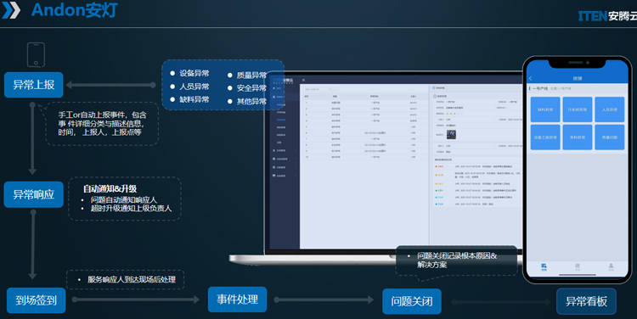Select the 异常响应 step box

point(34,194)
